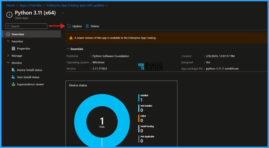Click the Not Installed legend entry
This screenshot has height=148, width=269.
pyautogui.click(x=145, y=108)
